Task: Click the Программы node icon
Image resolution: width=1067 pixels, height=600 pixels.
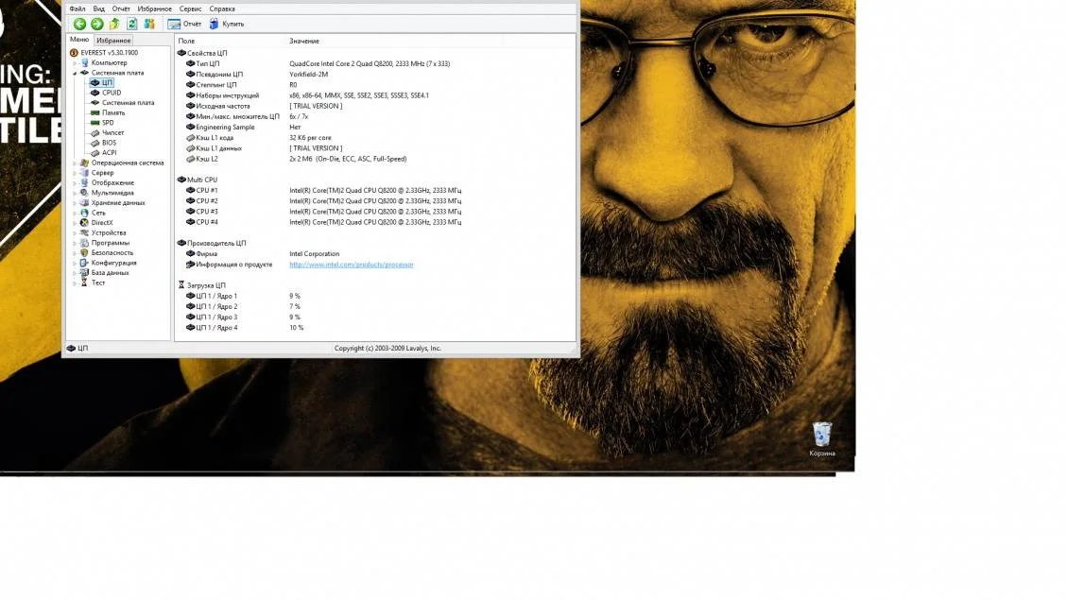Action: click(84, 243)
